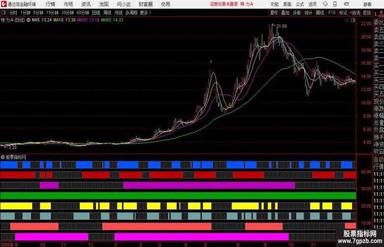Viewport: 384px width, 247px height.
Task: Switch to the 5分钟 period tab
Action: tap(38, 13)
